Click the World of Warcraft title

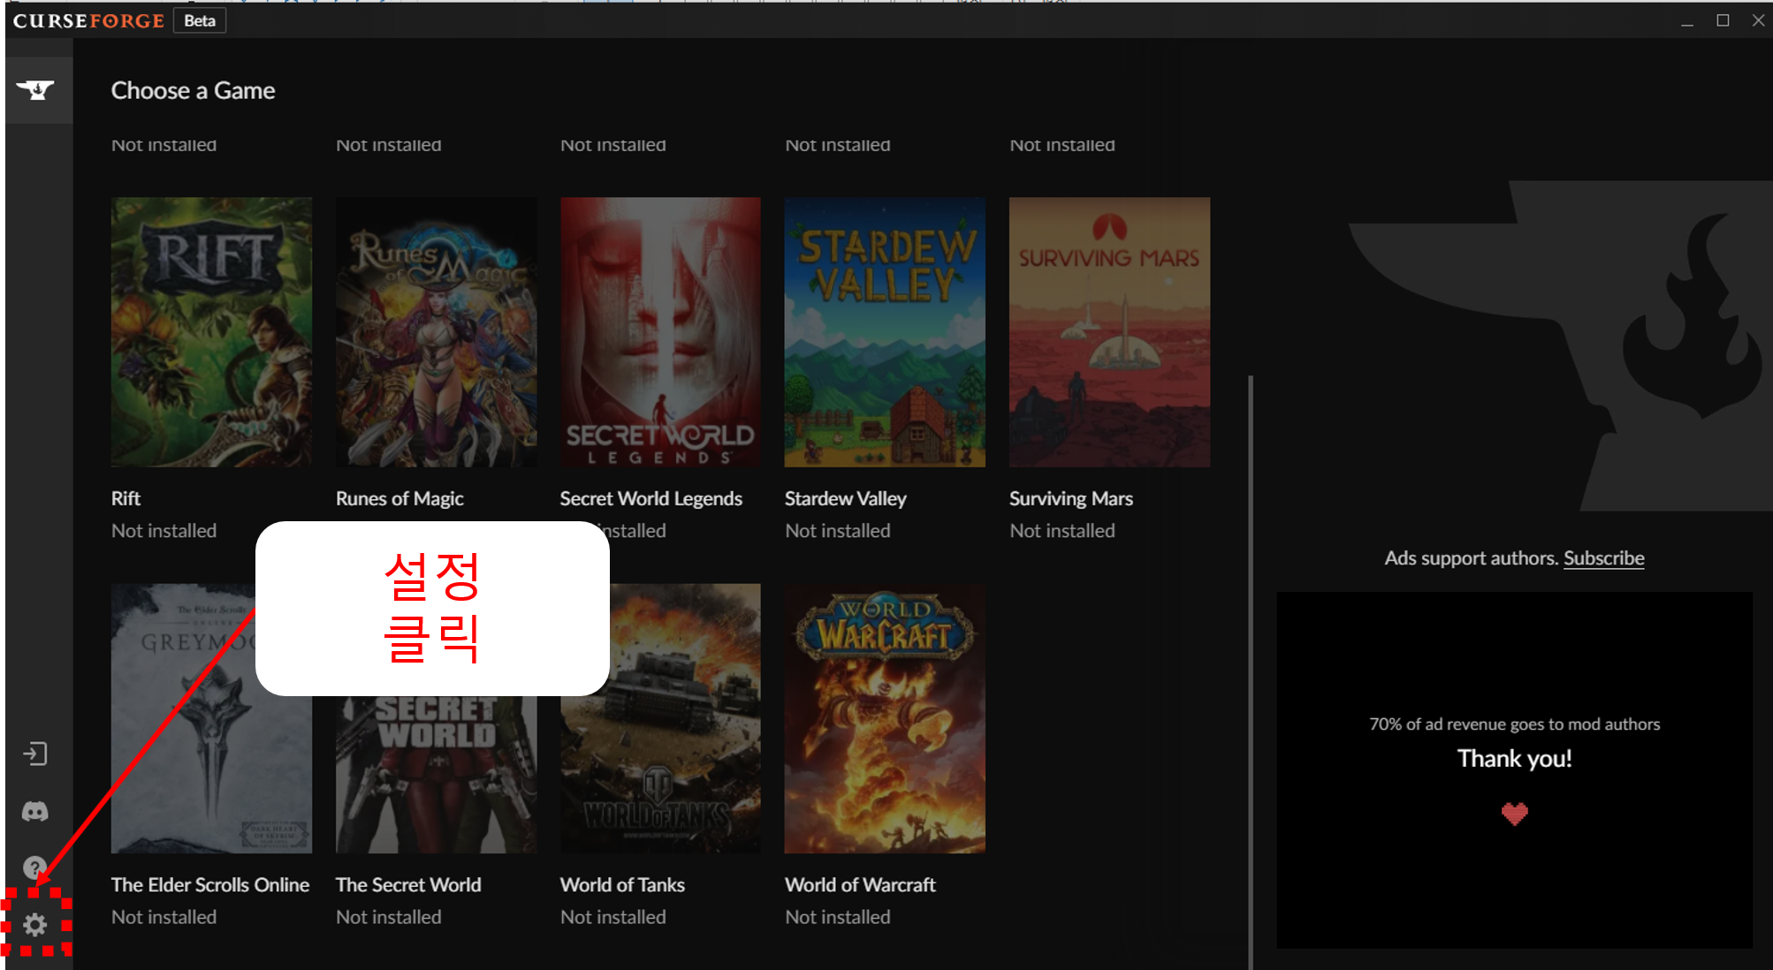pyautogui.click(x=860, y=884)
